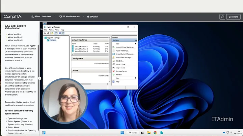Open the Widgets icon on the taskbar
The width and height of the screenshot is (243, 136).
click(44, 133)
